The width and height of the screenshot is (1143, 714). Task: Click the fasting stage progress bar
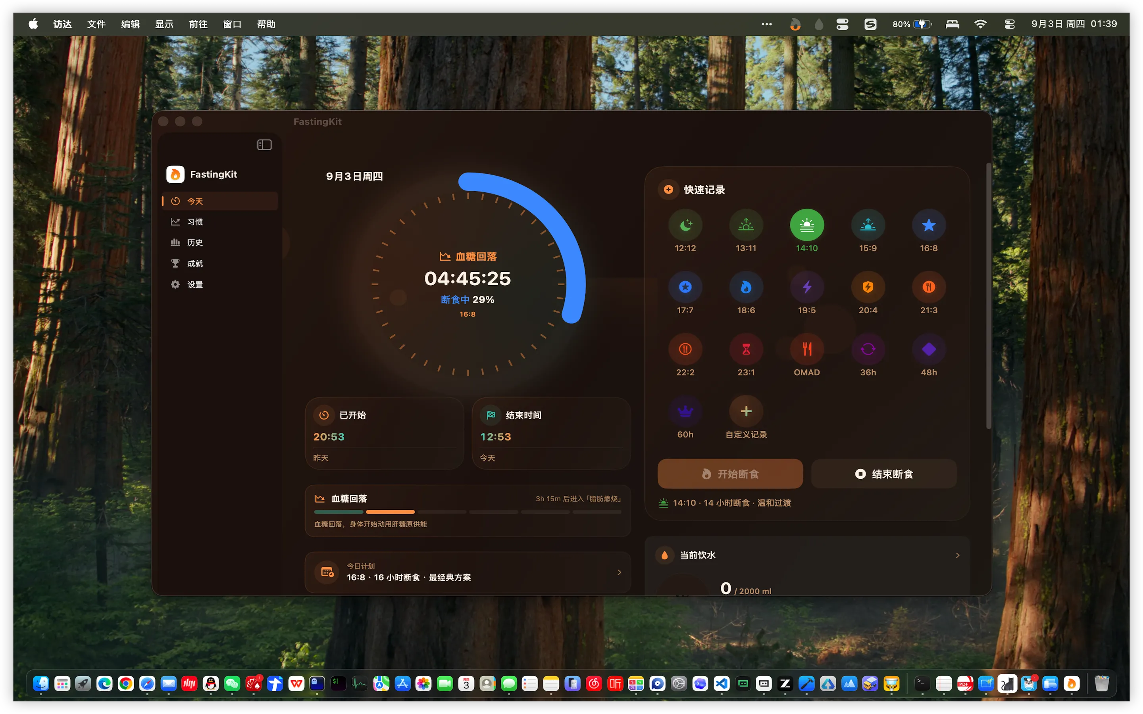point(468,512)
